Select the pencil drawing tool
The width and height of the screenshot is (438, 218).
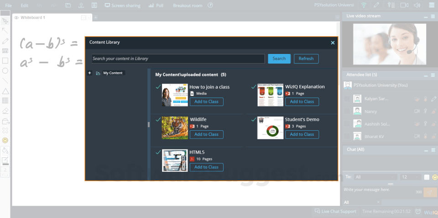pyautogui.click(x=5, y=41)
